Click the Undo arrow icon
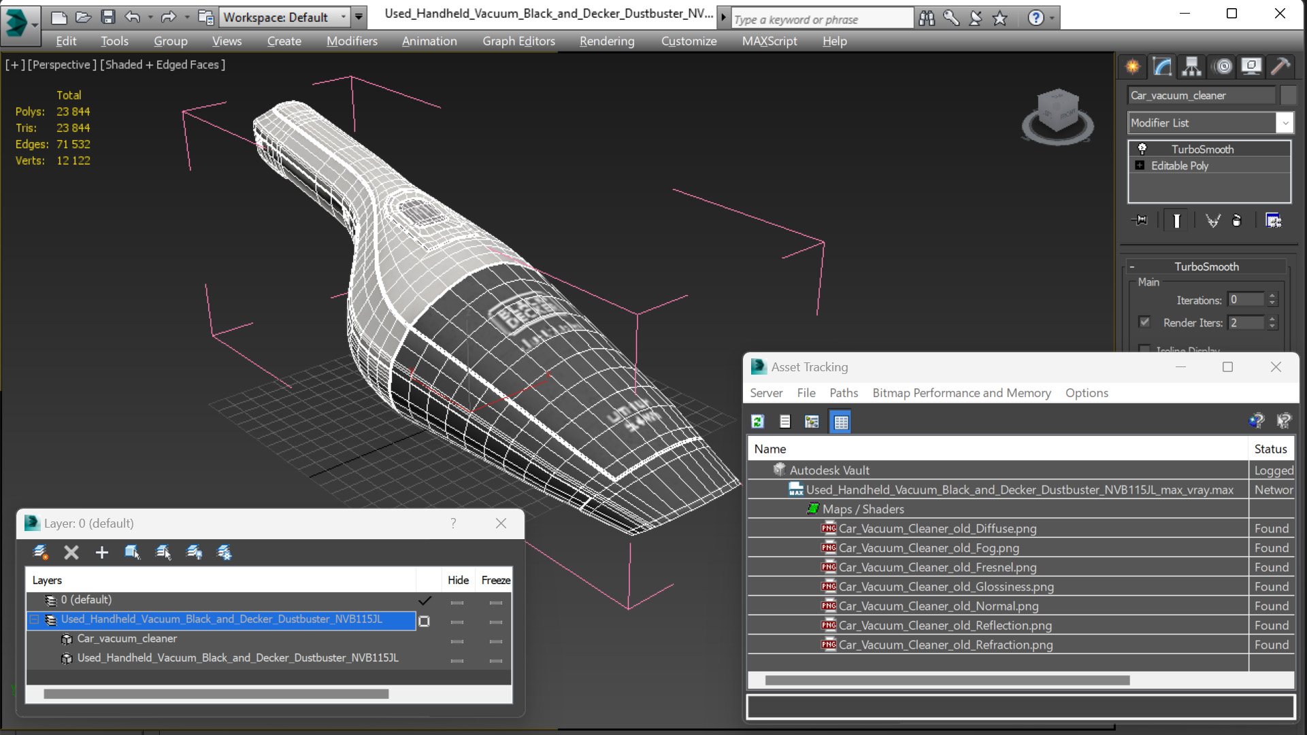Image resolution: width=1307 pixels, height=735 pixels. [x=133, y=17]
